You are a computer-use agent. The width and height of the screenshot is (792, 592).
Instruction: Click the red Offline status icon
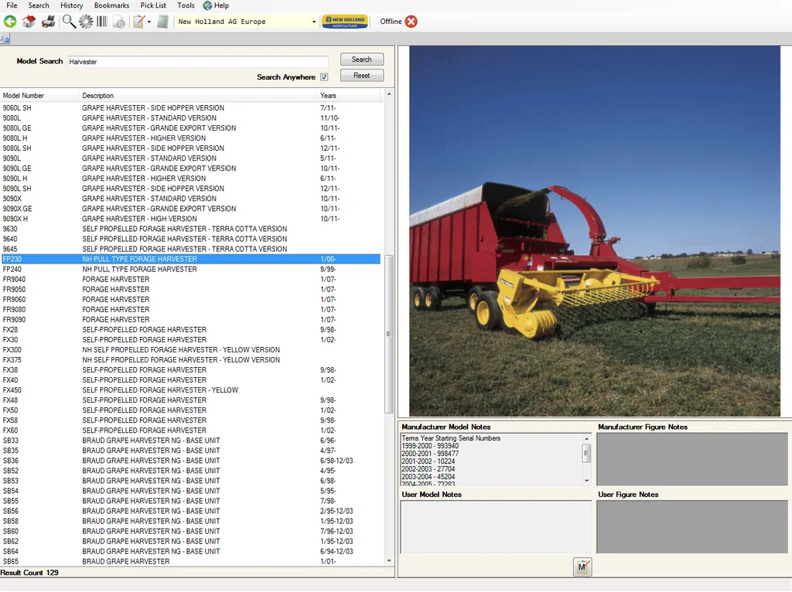tap(411, 22)
